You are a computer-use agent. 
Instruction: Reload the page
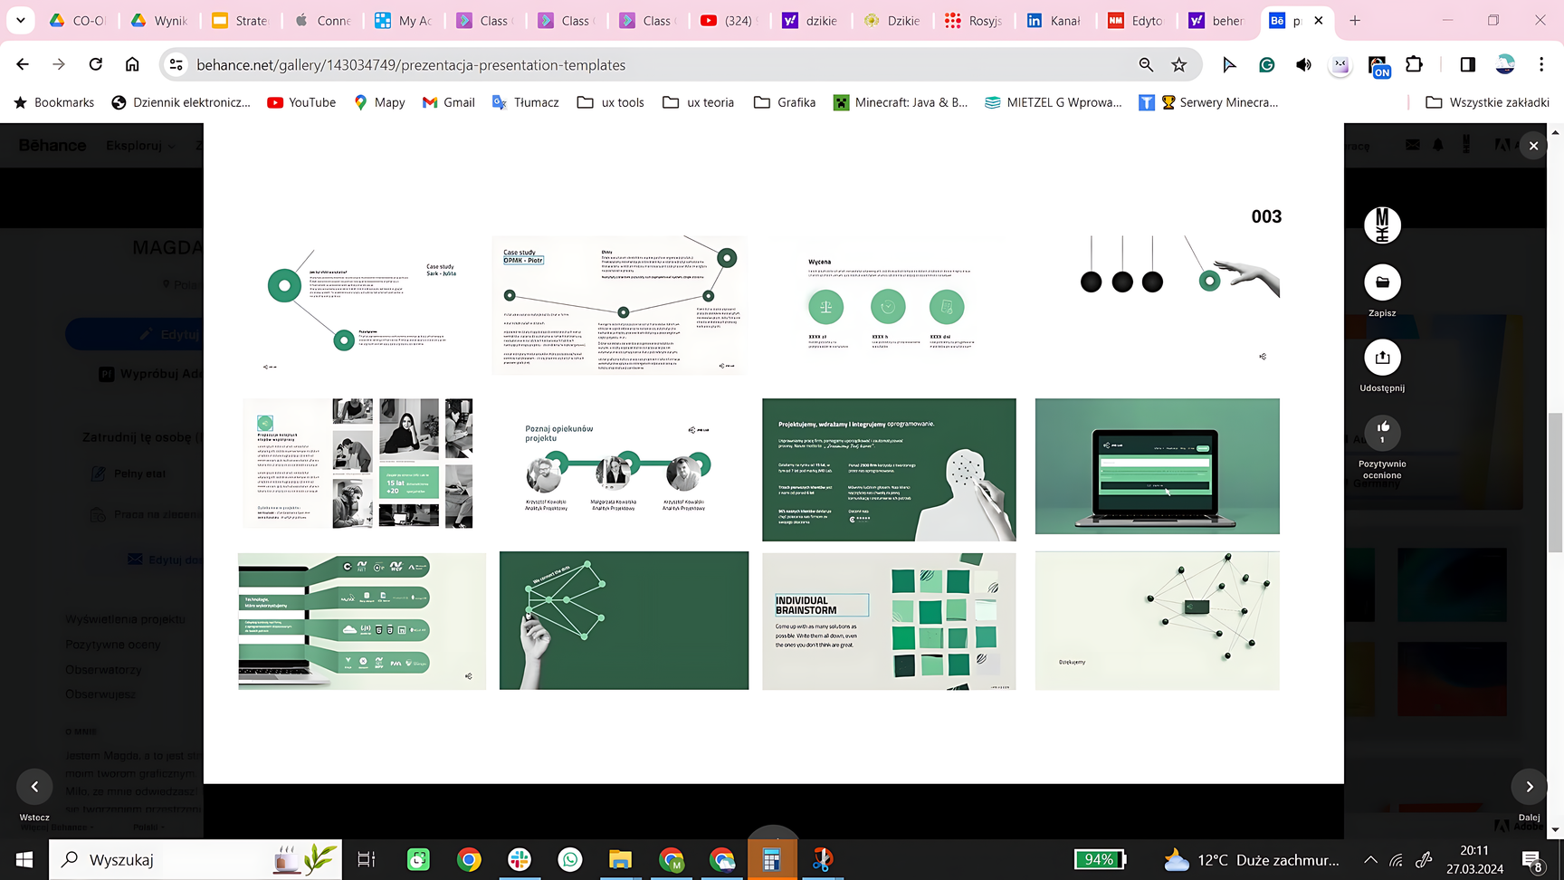point(95,64)
